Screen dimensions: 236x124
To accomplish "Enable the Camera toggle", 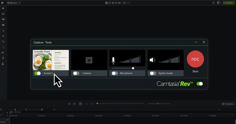I will tap(76, 73).
